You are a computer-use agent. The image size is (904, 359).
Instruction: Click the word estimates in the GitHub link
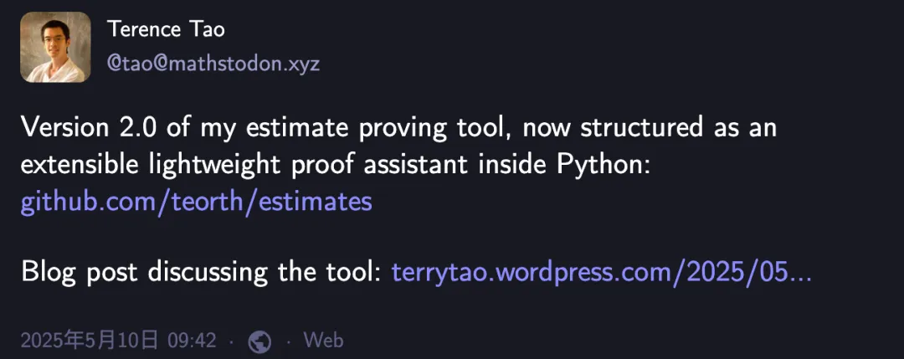(321, 202)
